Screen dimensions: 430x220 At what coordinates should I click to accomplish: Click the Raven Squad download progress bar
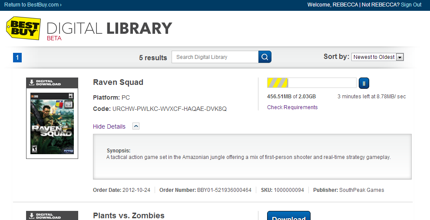click(312, 83)
